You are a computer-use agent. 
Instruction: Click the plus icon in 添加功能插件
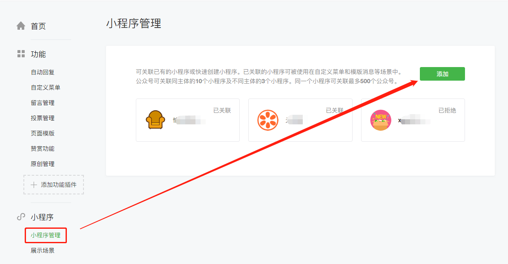pyautogui.click(x=34, y=185)
